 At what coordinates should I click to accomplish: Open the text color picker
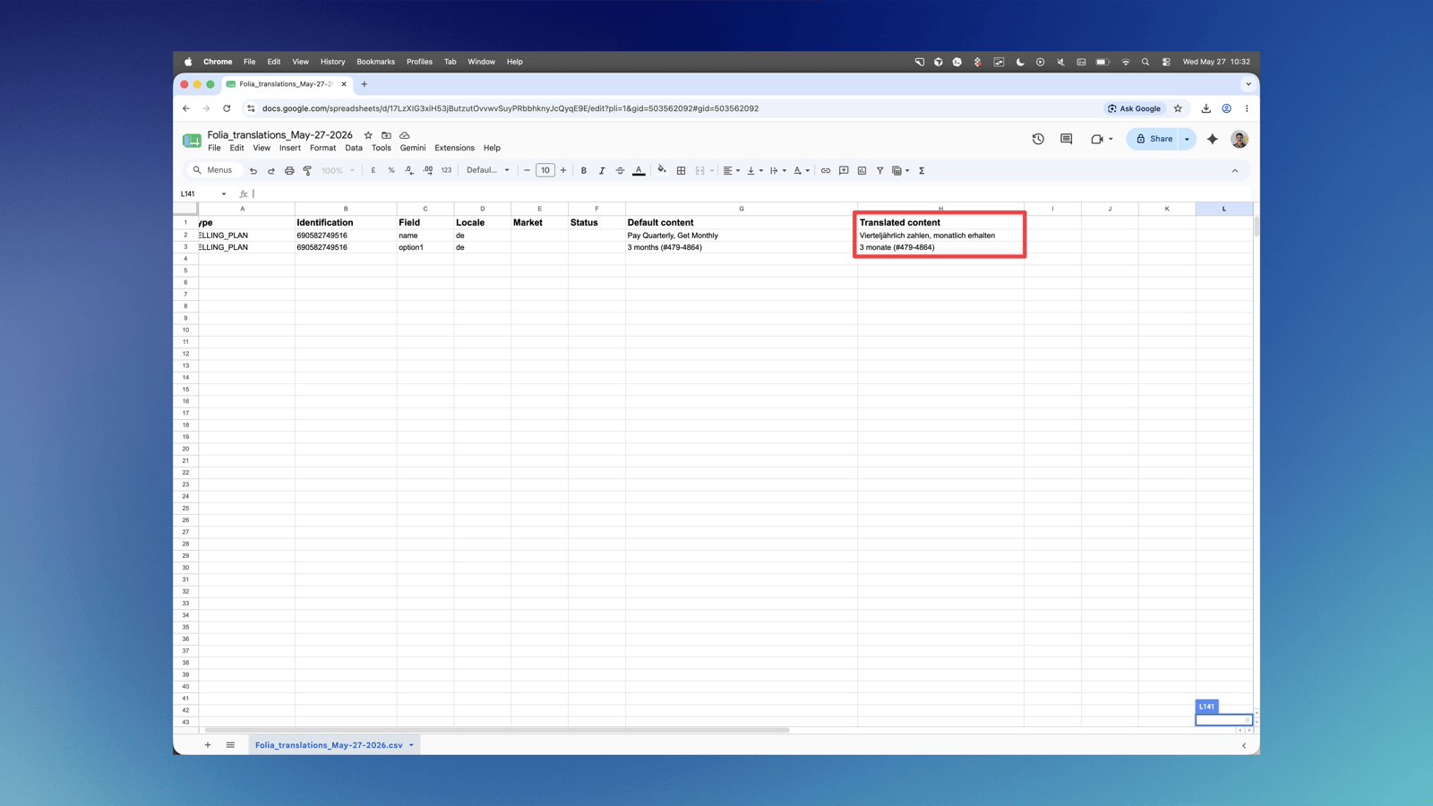point(639,170)
